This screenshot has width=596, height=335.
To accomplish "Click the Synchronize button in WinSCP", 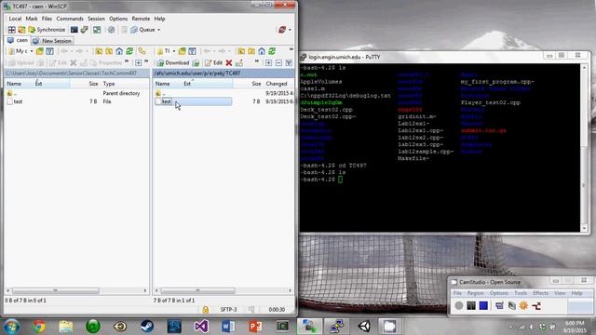I will click(x=47, y=30).
